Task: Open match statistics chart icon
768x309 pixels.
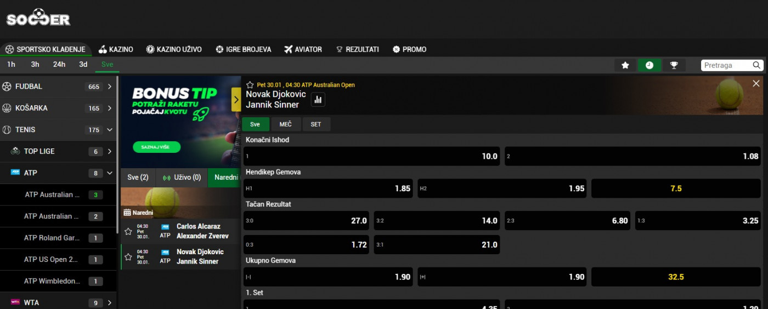Action: 318,100
